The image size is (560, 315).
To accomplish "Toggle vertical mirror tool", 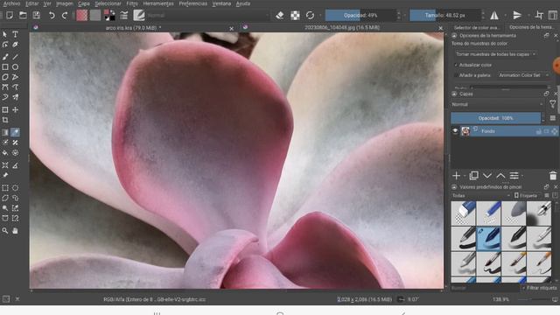I will pos(517,15).
